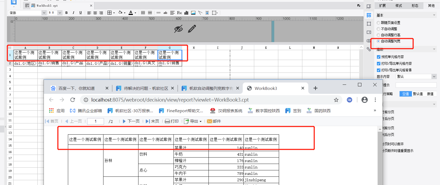Open widget settings sidebar icon

pyautogui.click(x=369, y=32)
